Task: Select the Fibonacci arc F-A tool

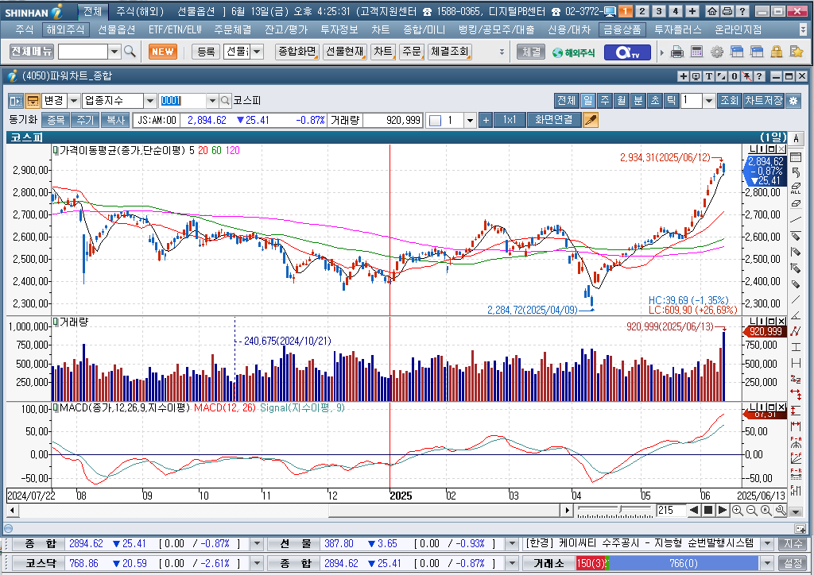Action: (x=795, y=443)
